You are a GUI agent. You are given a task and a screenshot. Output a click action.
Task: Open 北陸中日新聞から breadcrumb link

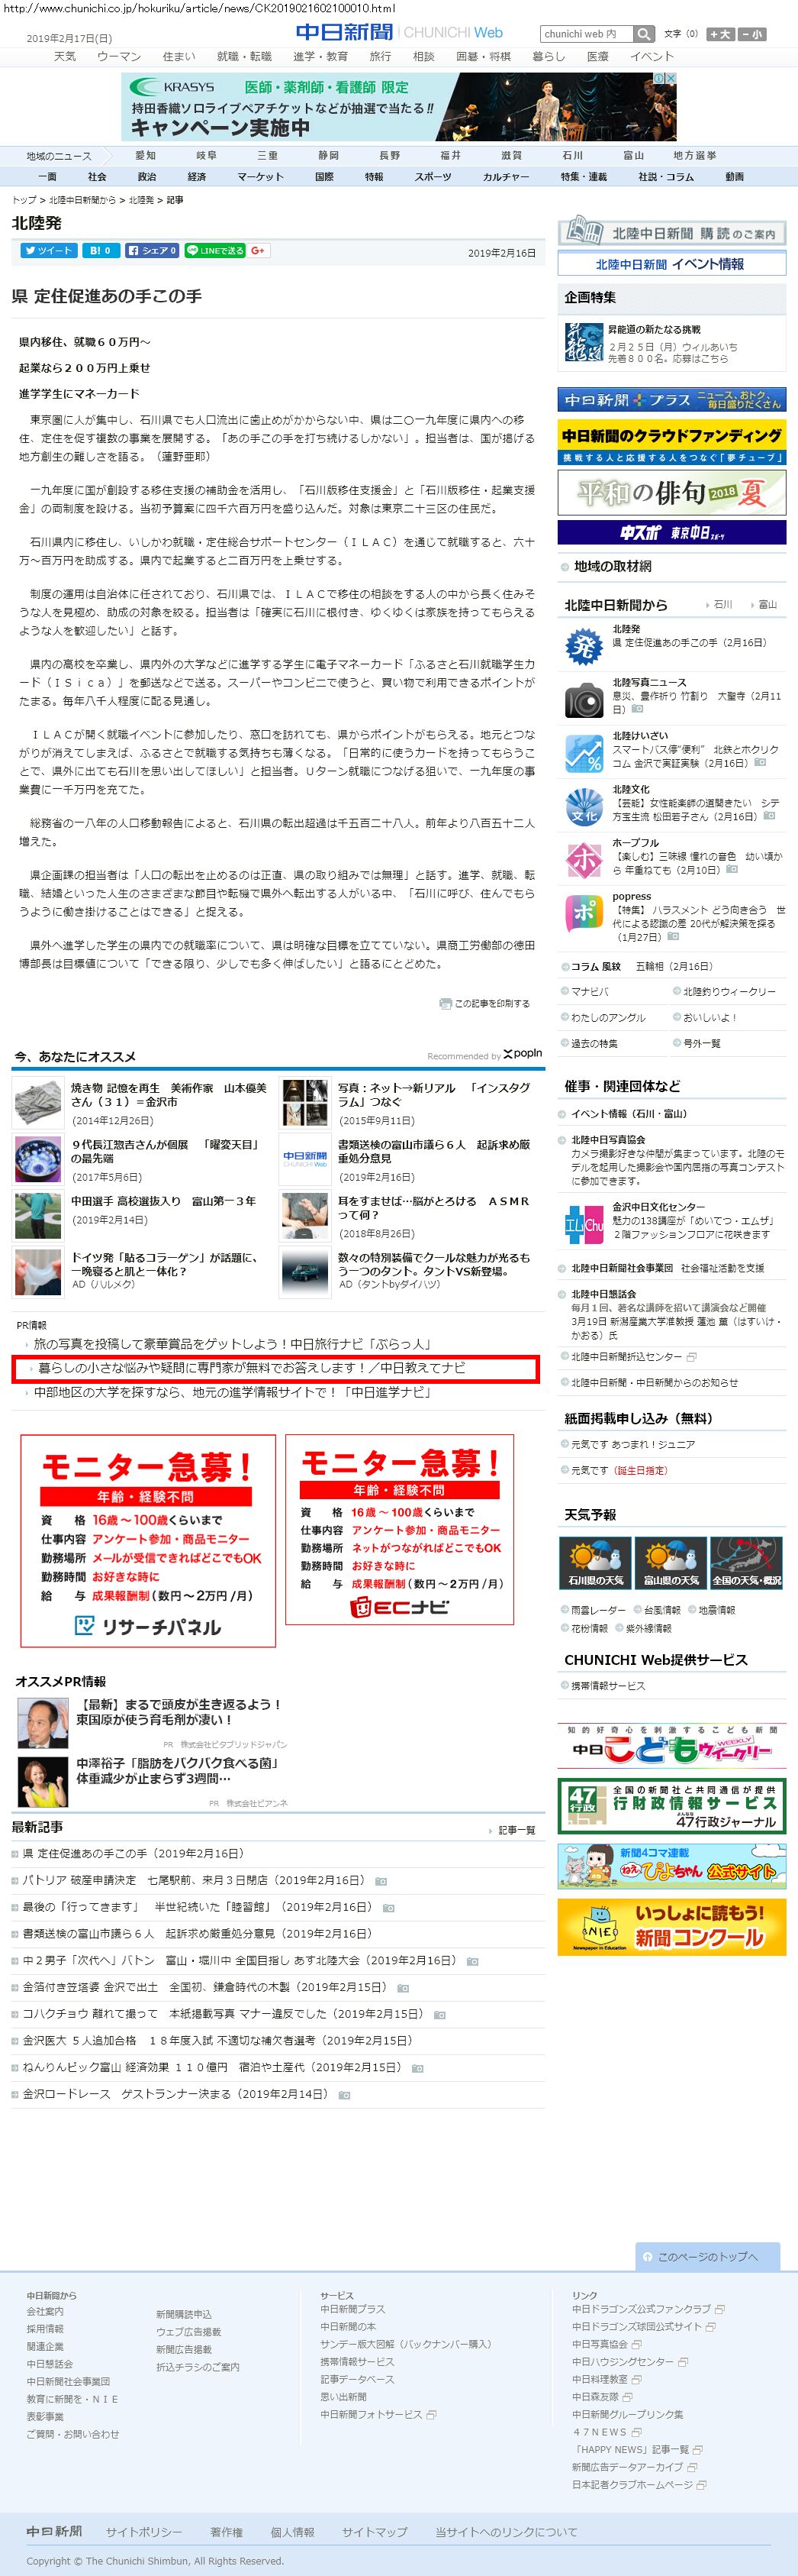pos(82,200)
